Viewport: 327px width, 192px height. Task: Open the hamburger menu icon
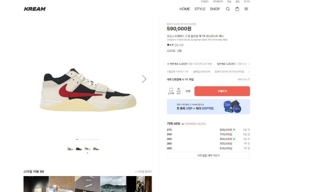click(246, 9)
